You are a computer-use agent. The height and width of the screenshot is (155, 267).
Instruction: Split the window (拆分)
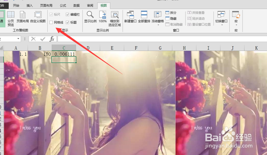coord(171,13)
